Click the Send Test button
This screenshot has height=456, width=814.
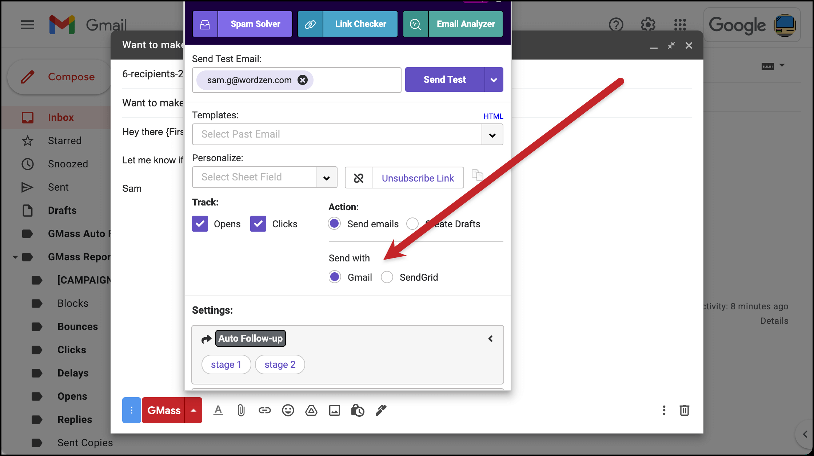[445, 80]
